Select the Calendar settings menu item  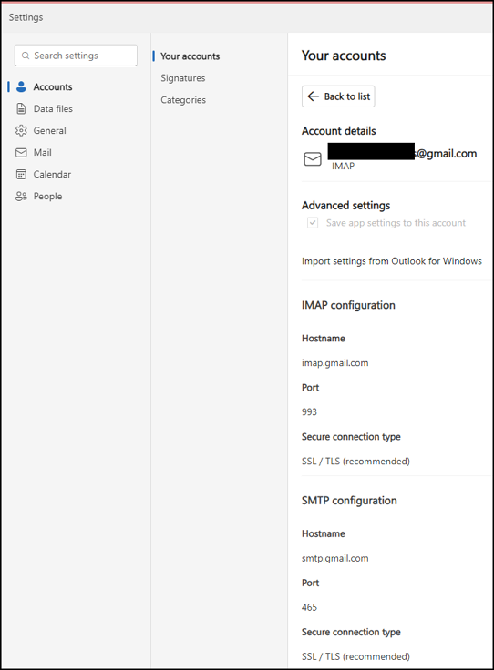52,175
